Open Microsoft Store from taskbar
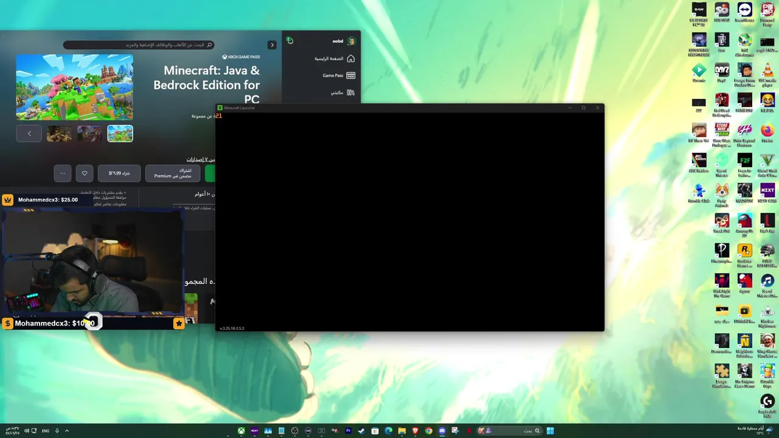This screenshot has width=779, height=438. click(375, 431)
